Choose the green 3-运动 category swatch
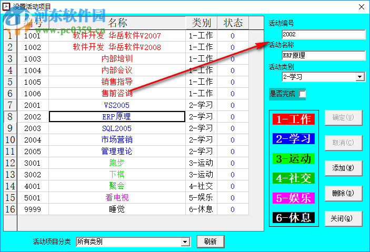This screenshot has width=370, height=252. tap(294, 158)
